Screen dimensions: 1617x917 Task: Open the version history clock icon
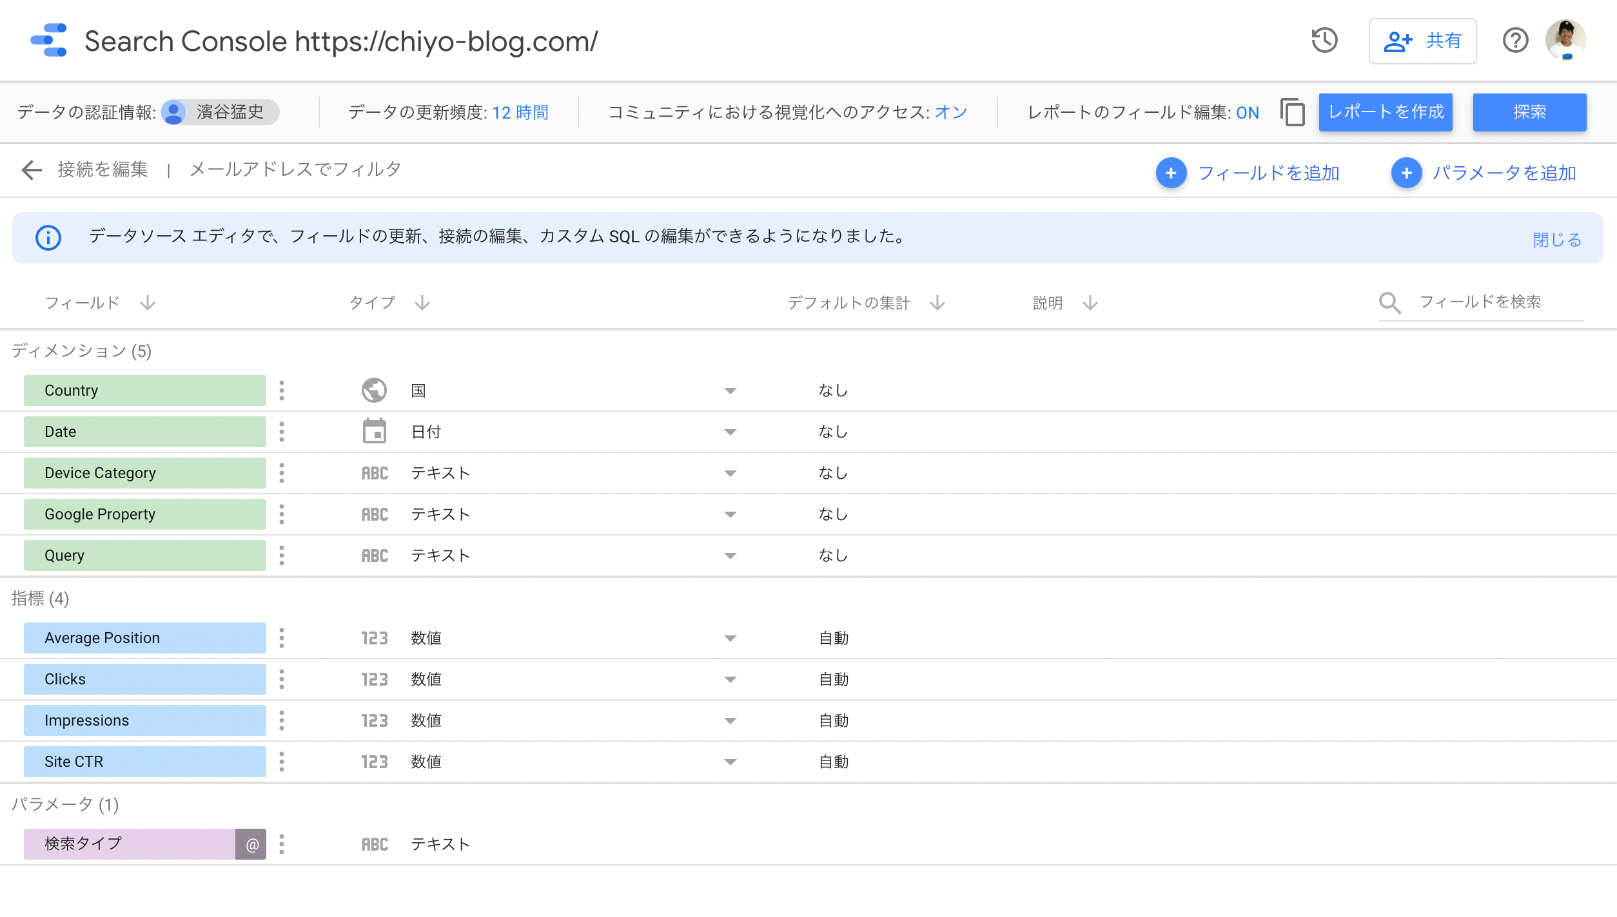click(1324, 41)
